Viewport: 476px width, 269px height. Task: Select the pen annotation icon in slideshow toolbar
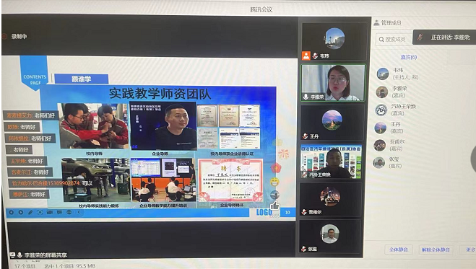[x=30, y=212]
